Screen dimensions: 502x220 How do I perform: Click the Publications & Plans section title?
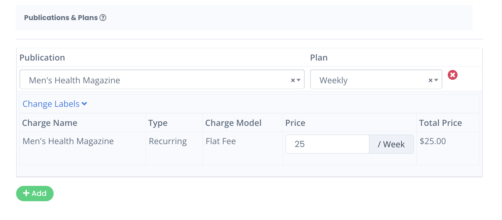coord(61,18)
